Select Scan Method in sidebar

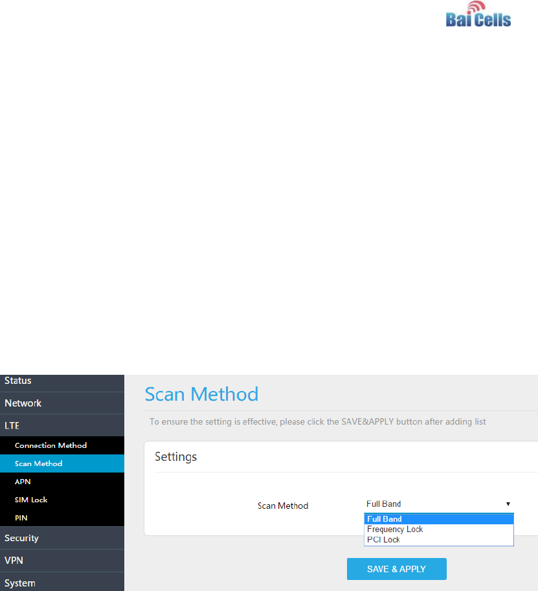[62, 463]
